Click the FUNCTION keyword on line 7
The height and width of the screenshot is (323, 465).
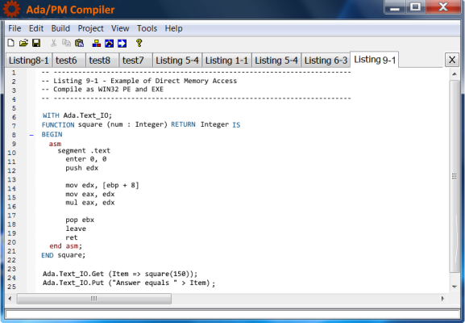58,125
